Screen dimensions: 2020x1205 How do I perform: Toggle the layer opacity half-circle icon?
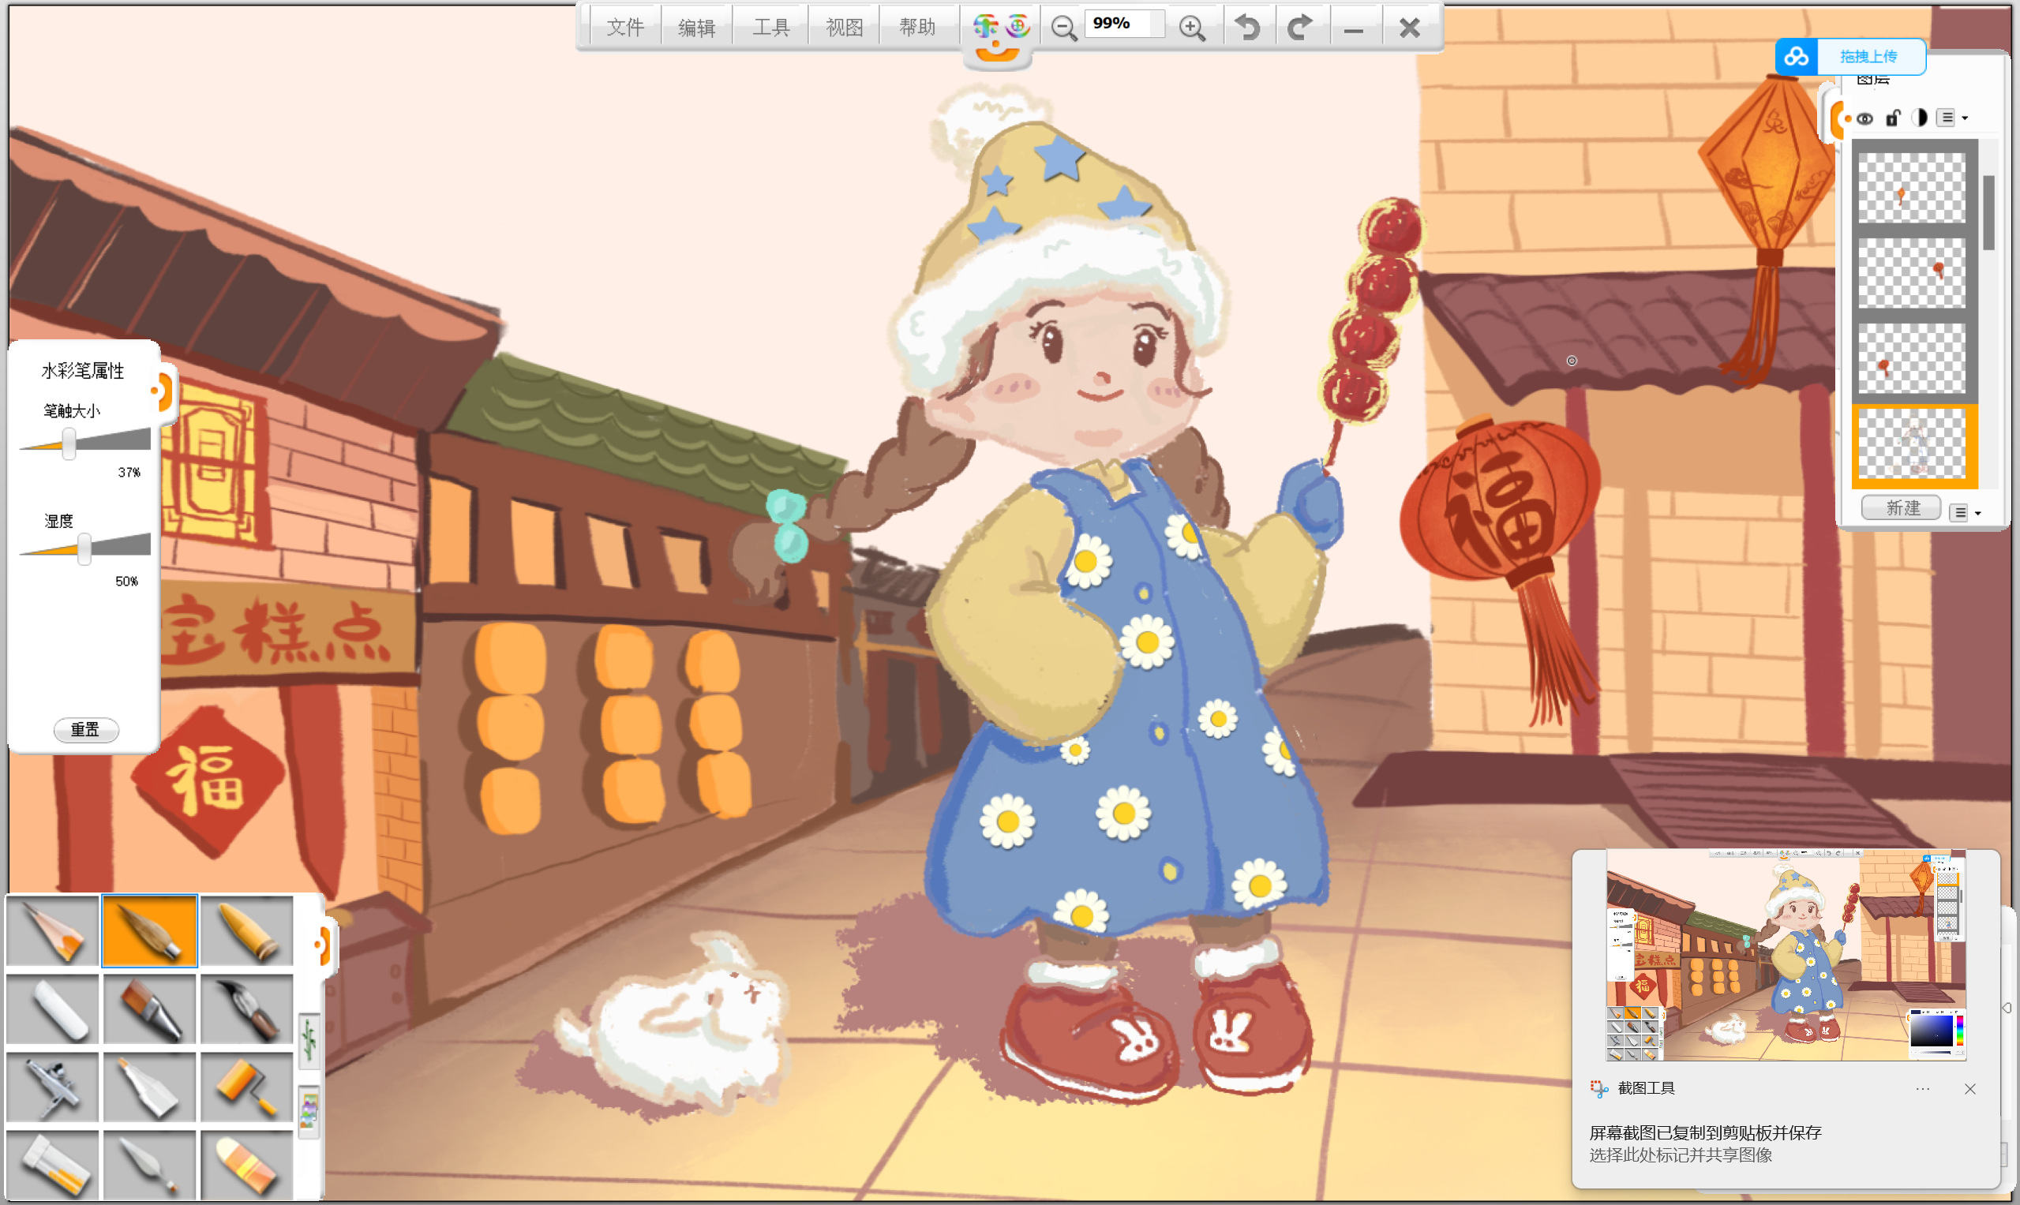point(1919,118)
